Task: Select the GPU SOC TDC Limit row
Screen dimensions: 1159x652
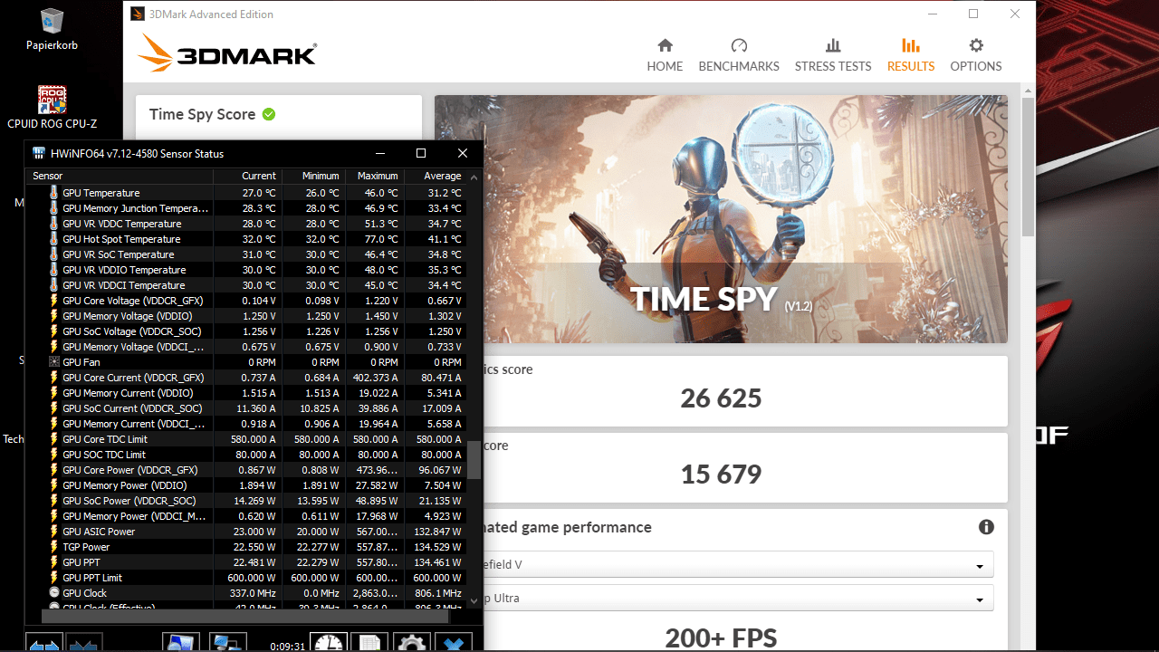Action: tap(246, 455)
